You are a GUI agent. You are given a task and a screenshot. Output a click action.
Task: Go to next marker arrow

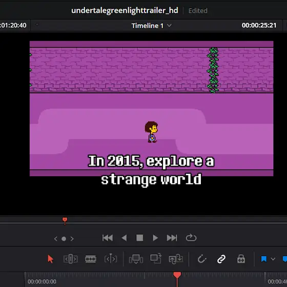click(x=72, y=239)
